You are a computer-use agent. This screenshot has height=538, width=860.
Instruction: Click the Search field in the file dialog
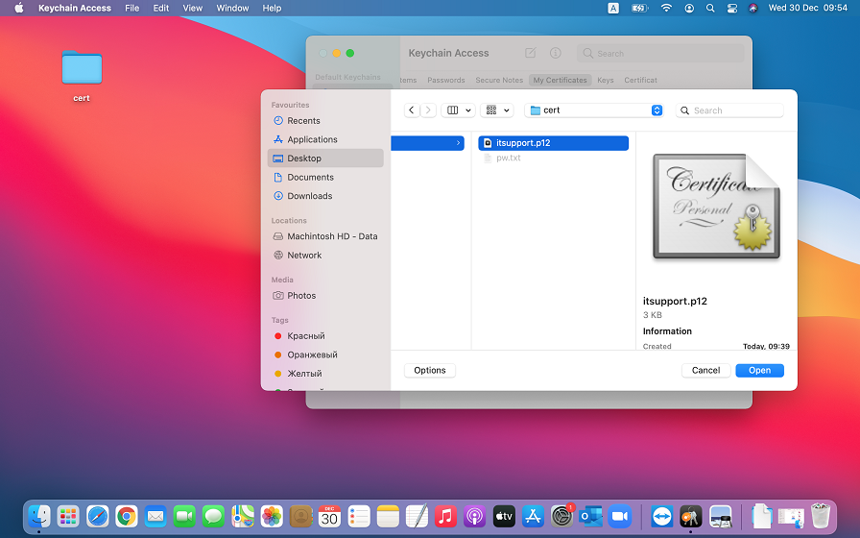click(734, 110)
